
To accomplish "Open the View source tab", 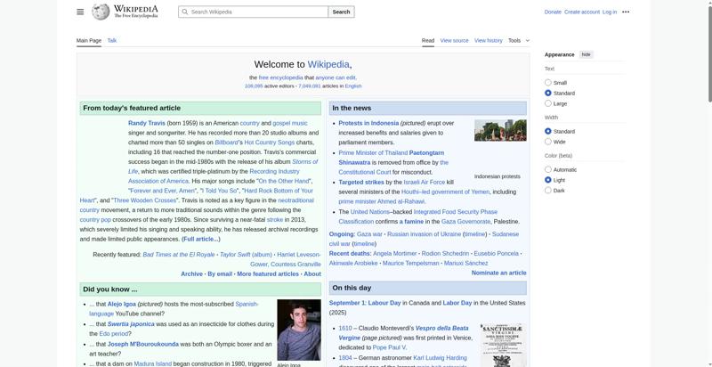I will pyautogui.click(x=454, y=40).
